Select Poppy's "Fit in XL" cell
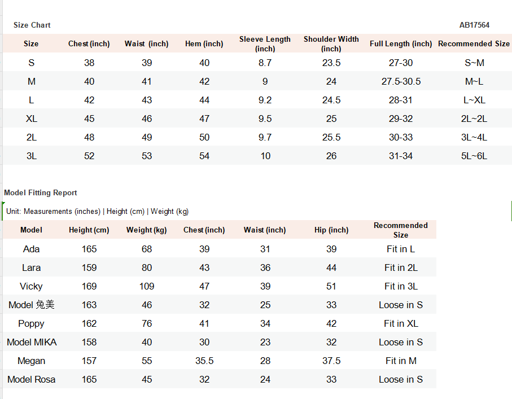The image size is (512, 399). [401, 323]
